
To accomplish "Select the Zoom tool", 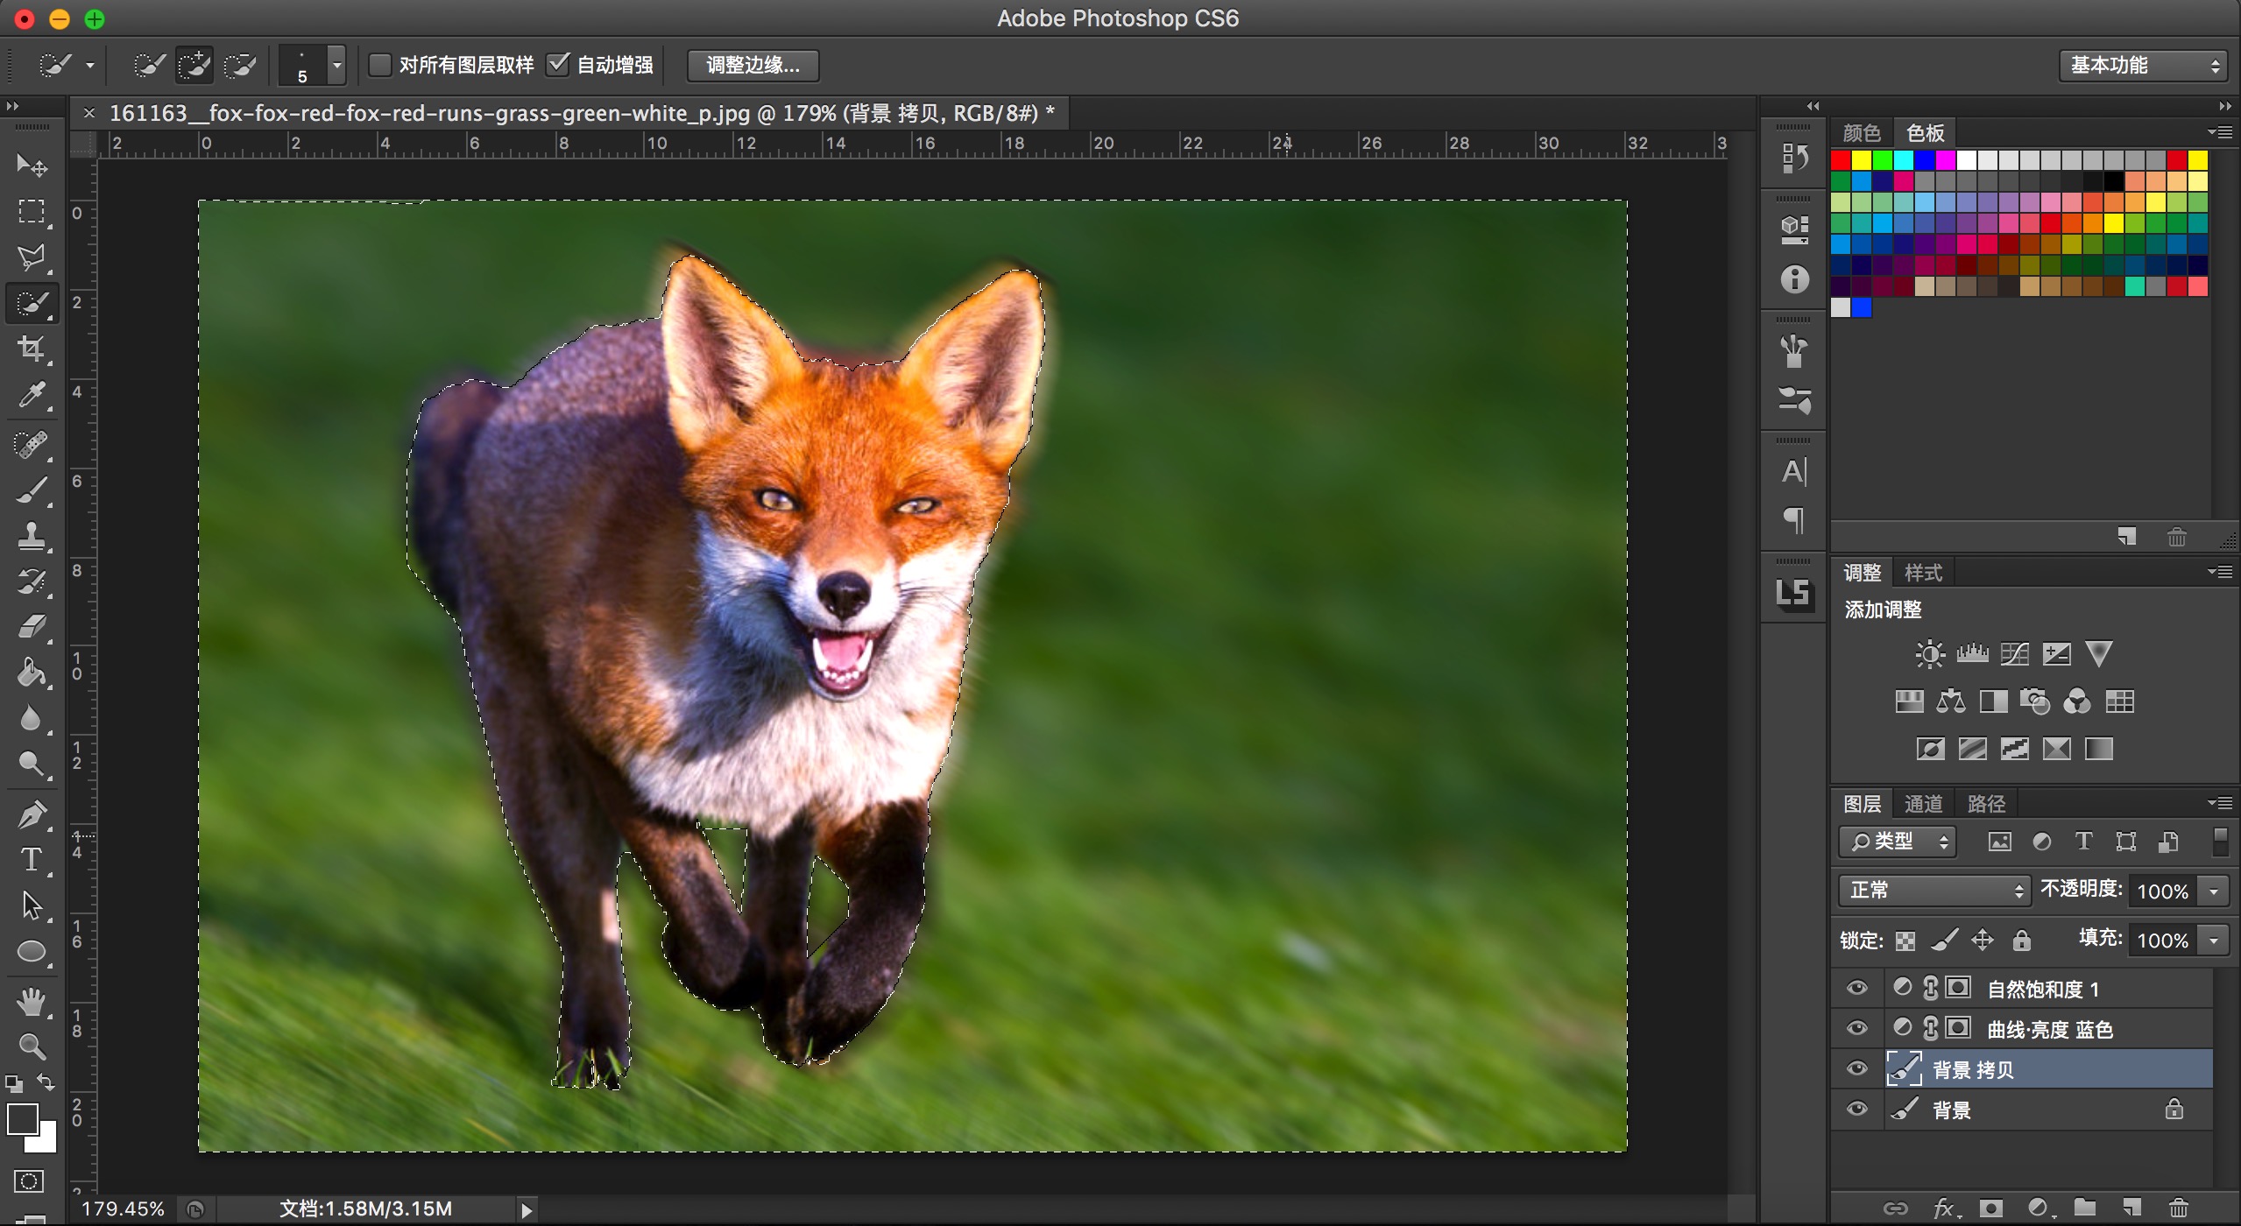I will pyautogui.click(x=32, y=1046).
